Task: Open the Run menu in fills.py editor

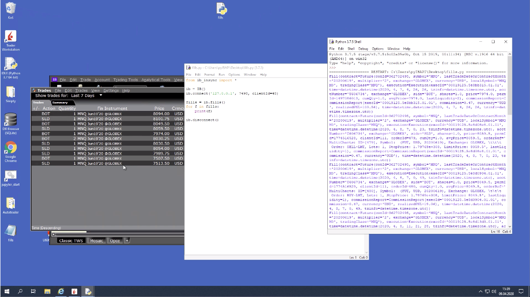Action: [222, 74]
